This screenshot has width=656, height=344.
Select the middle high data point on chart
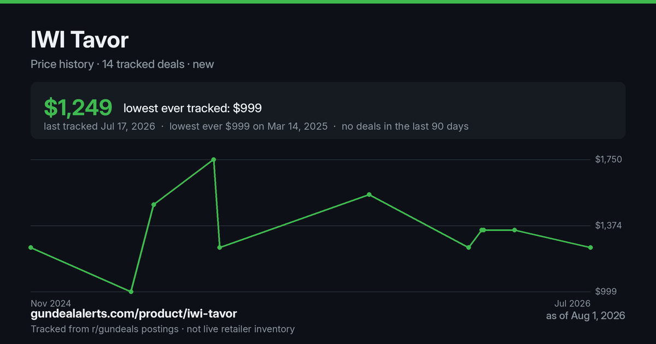click(x=369, y=194)
